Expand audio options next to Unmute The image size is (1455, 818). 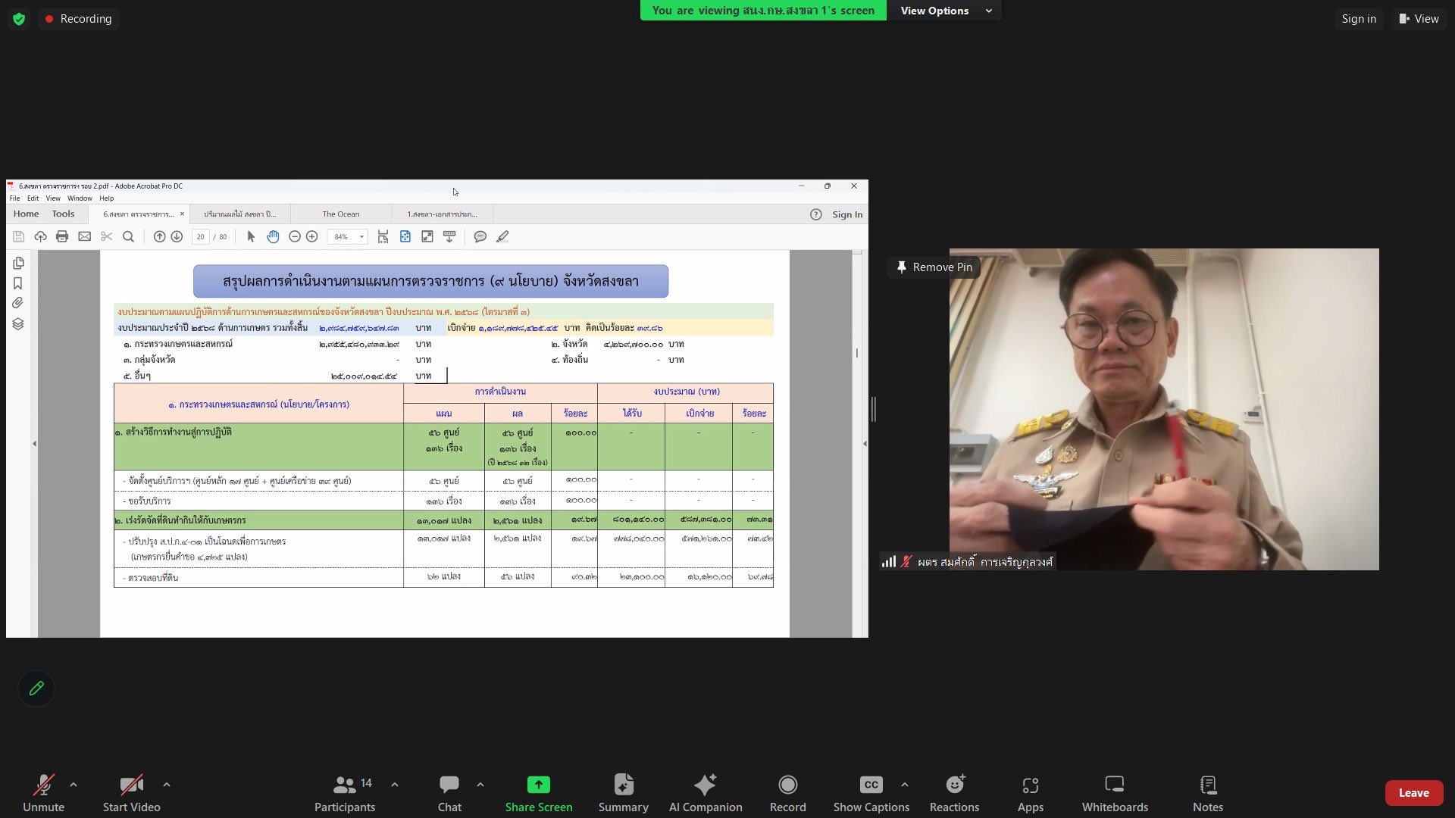pos(74,785)
